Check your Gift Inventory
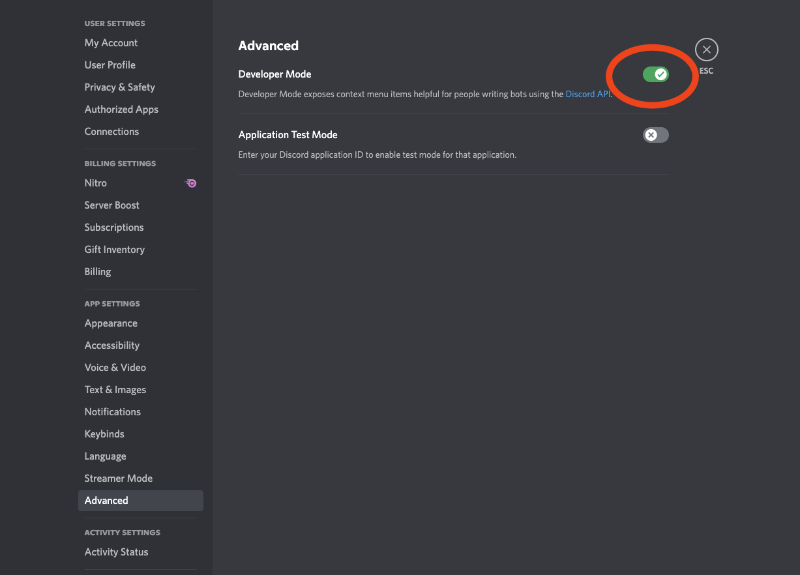 114,249
